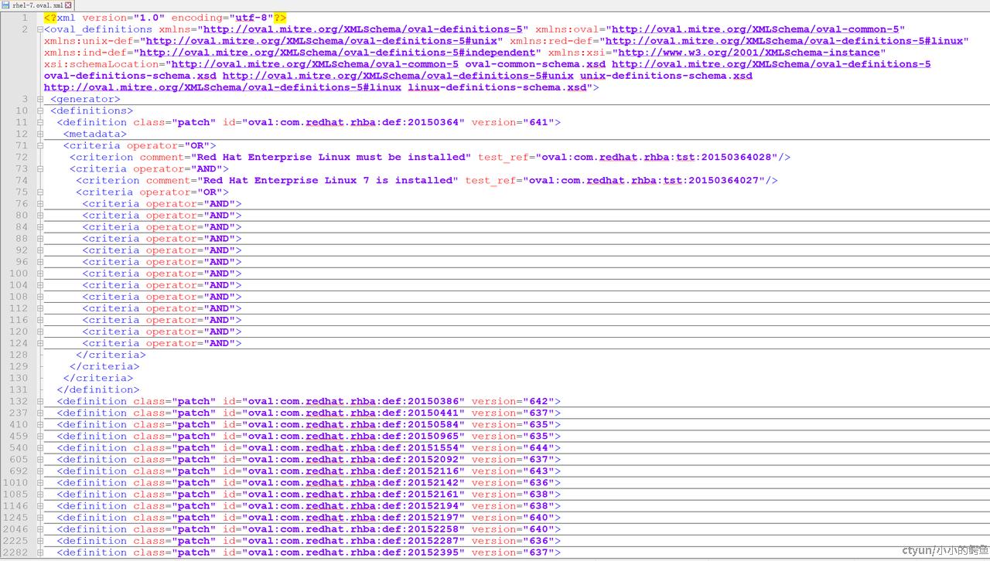Collapse the criteria OR fold on line 75

click(40, 192)
